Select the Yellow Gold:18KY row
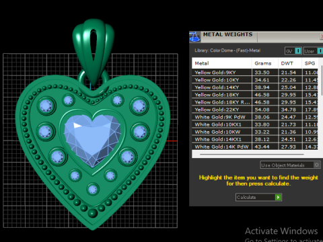Viewport: 323px width, 242px height. (255, 95)
